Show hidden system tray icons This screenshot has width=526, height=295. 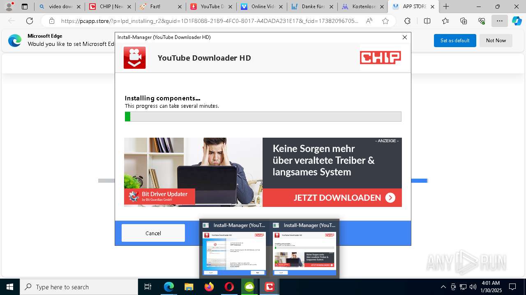pos(443,287)
